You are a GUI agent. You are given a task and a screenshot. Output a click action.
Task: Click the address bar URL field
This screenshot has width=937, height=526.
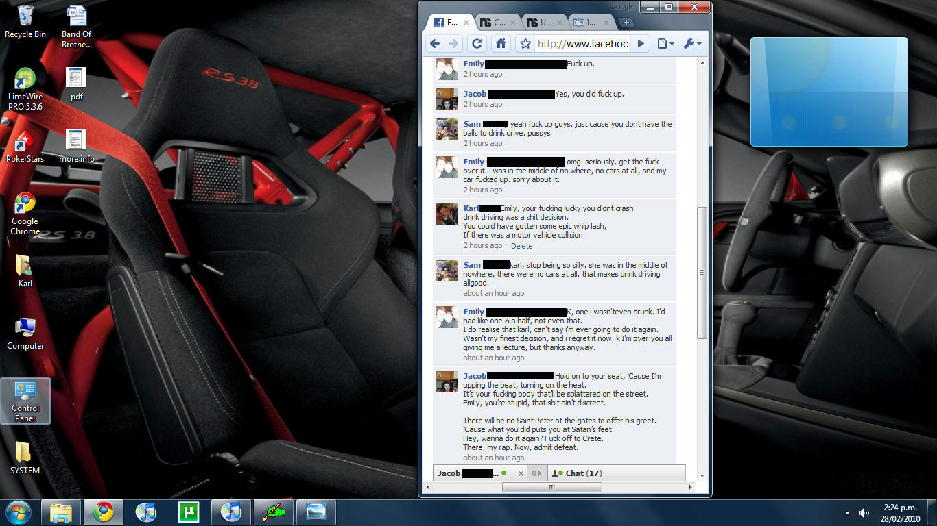point(582,44)
